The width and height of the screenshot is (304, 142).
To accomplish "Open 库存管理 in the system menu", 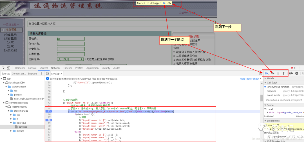I will point(10,39).
